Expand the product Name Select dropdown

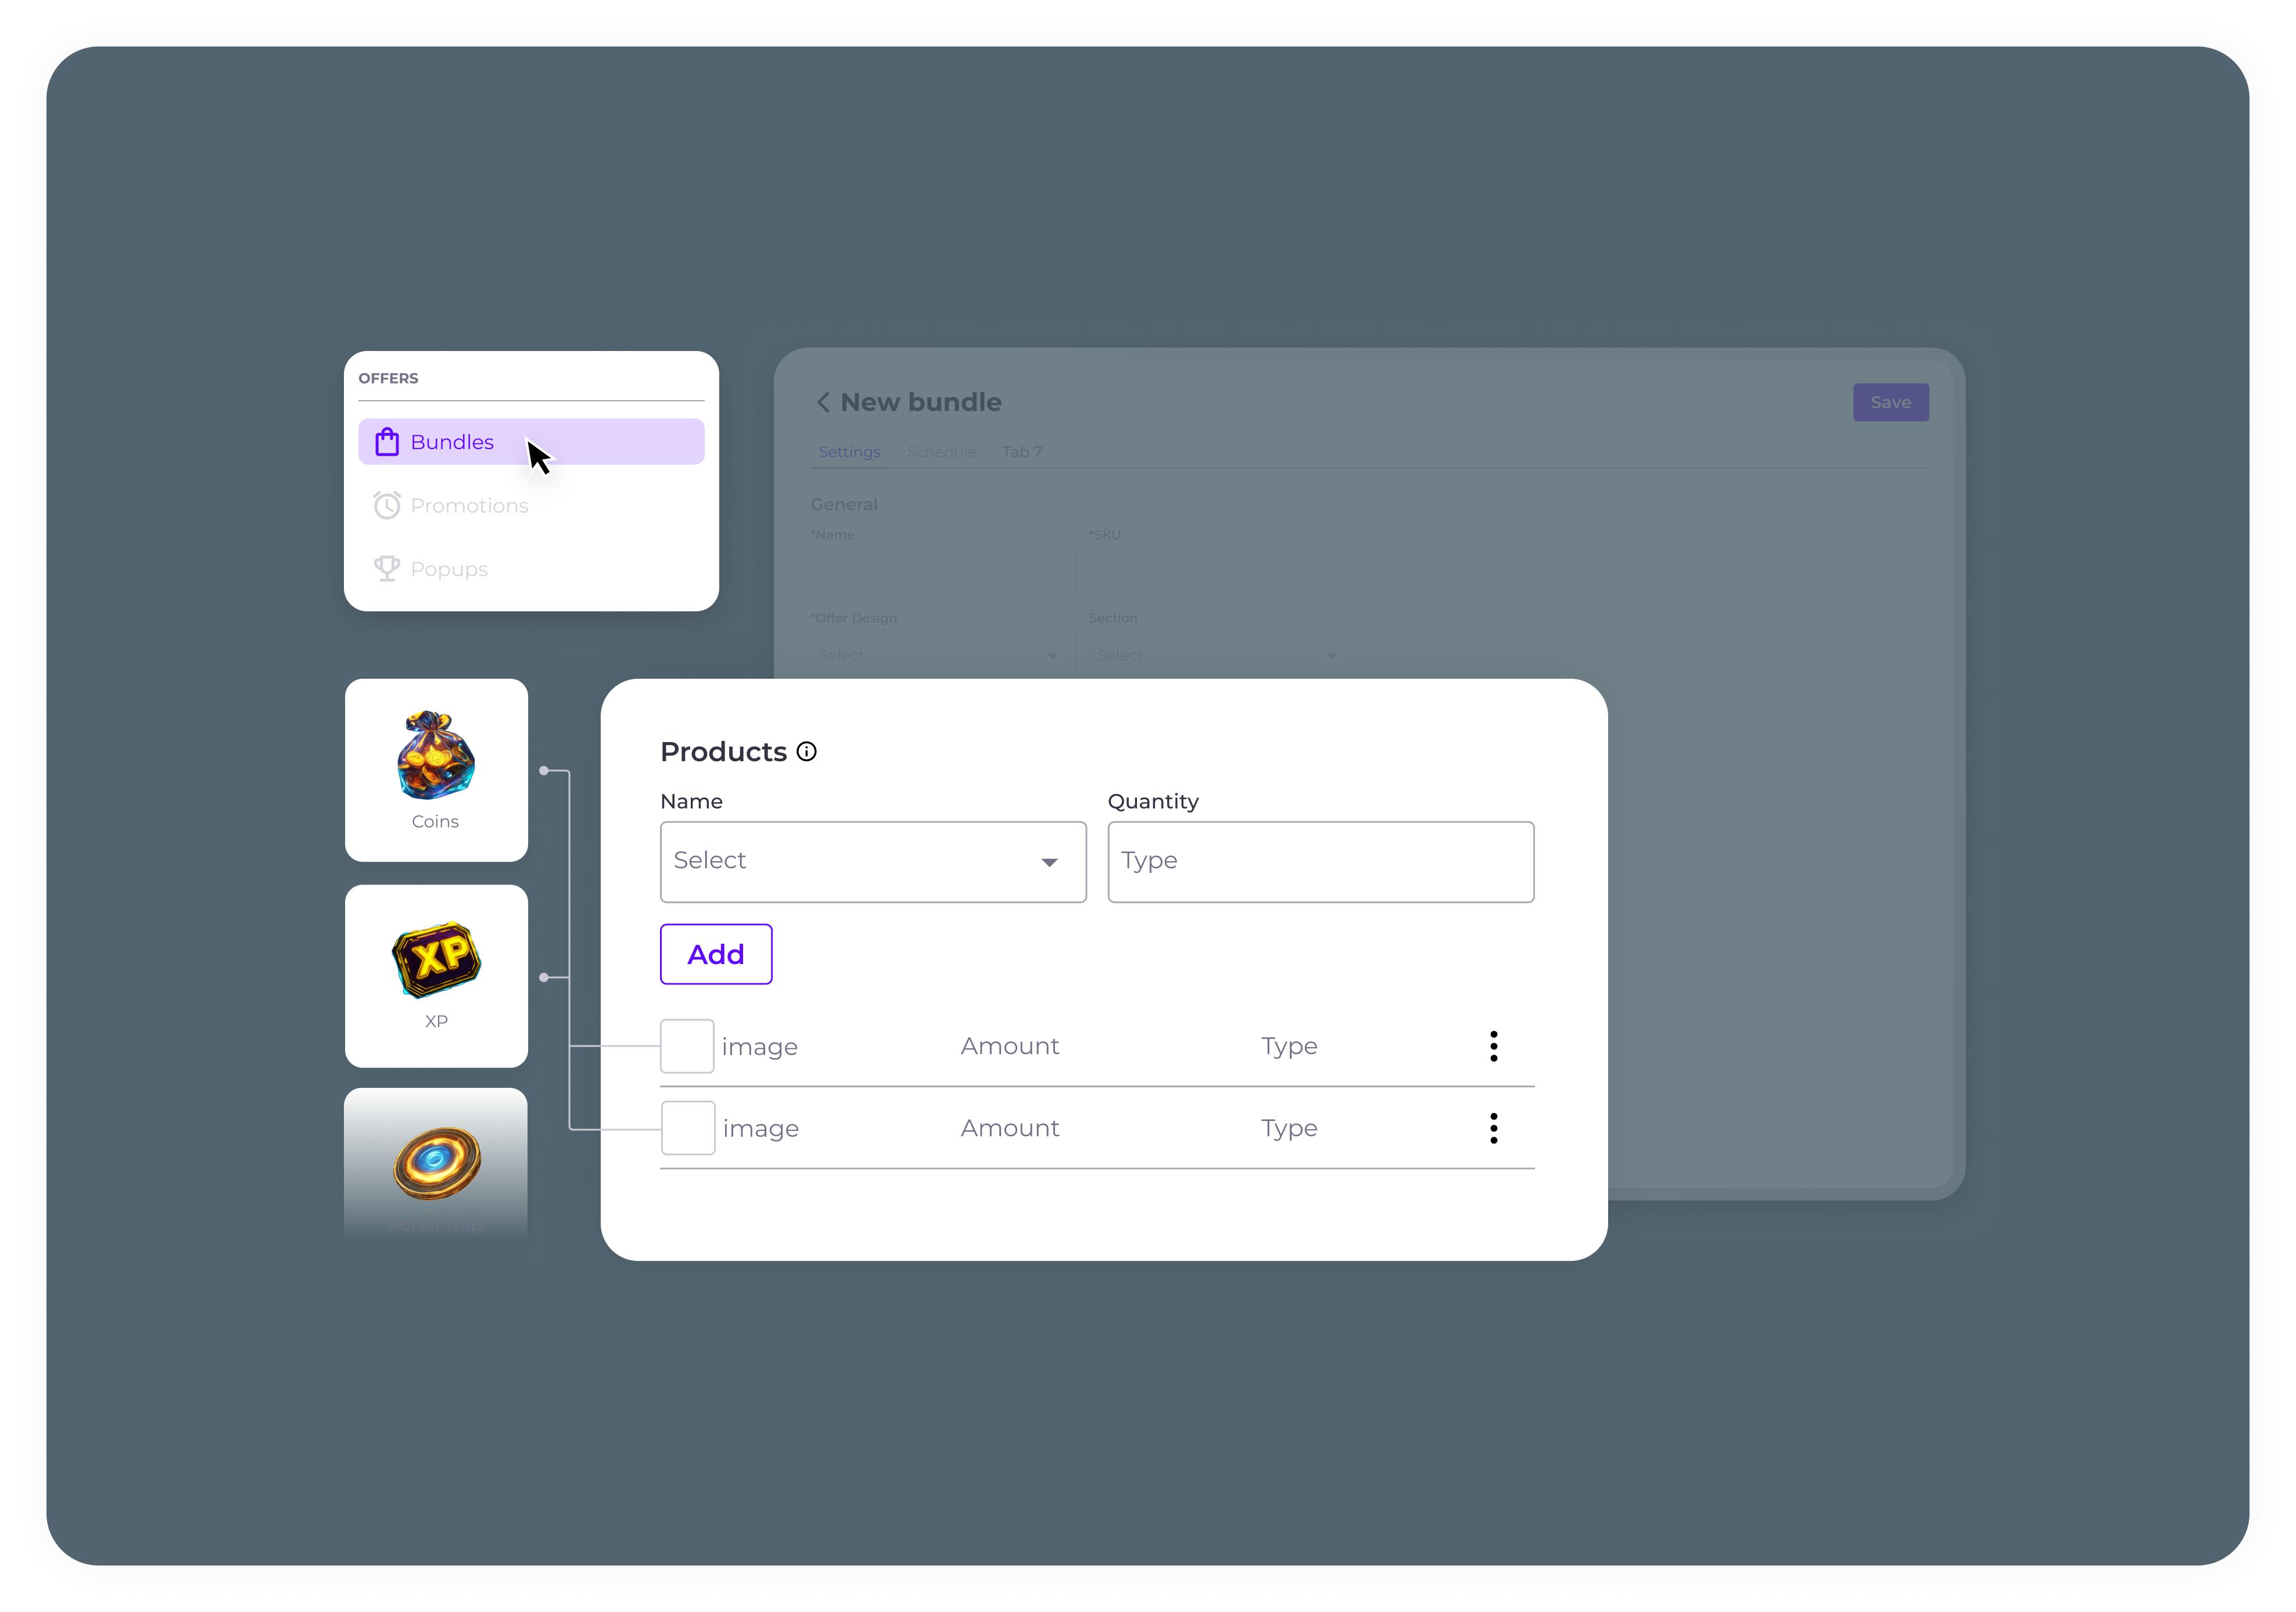[872, 862]
